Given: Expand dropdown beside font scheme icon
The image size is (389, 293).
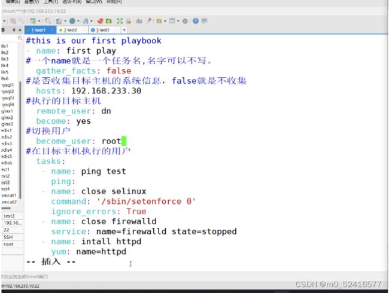Looking at the screenshot, I should (92, 22).
